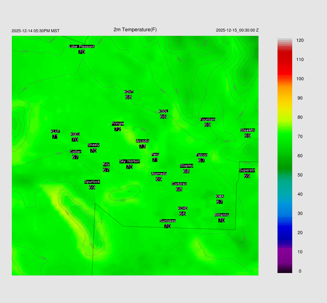Click the Sky Harbor station label
Screen dimensions: 327x303
tap(129, 161)
